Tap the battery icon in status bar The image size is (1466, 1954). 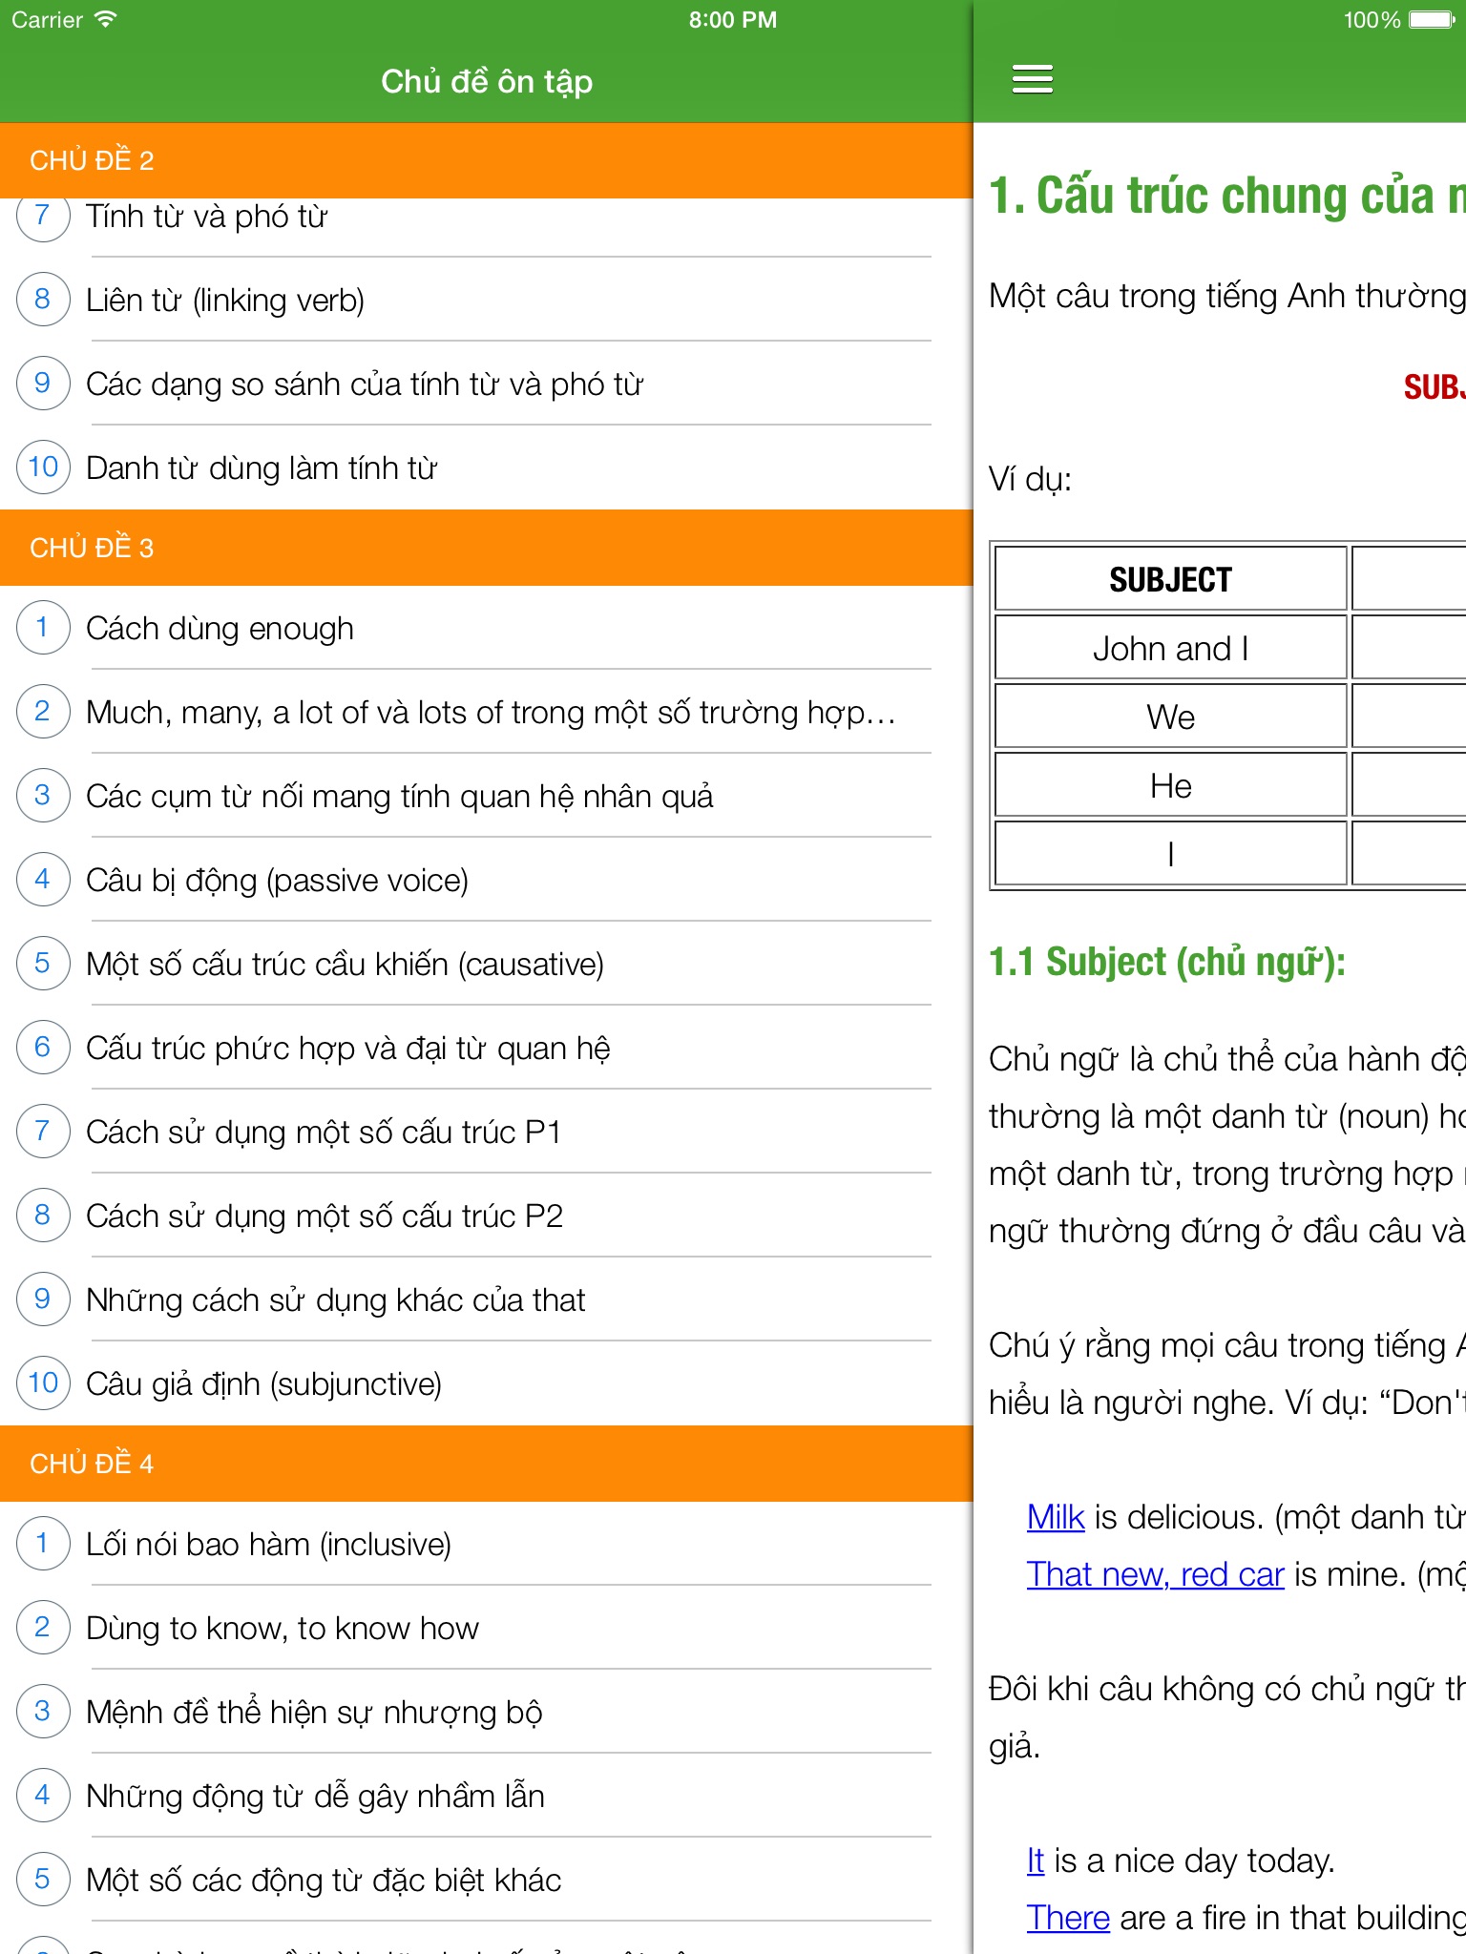tap(1432, 20)
